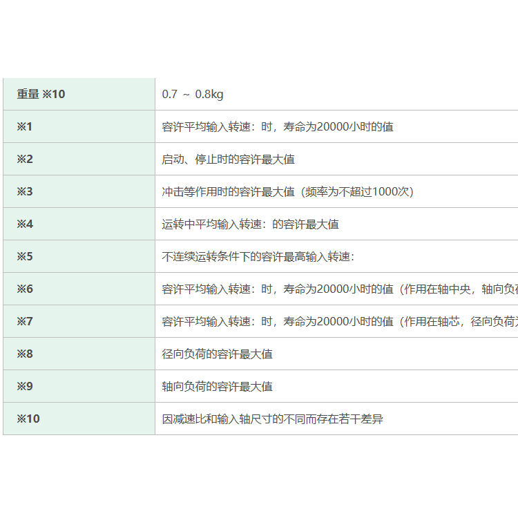Click the 轴向负荷的容许最大值 text

217,386
